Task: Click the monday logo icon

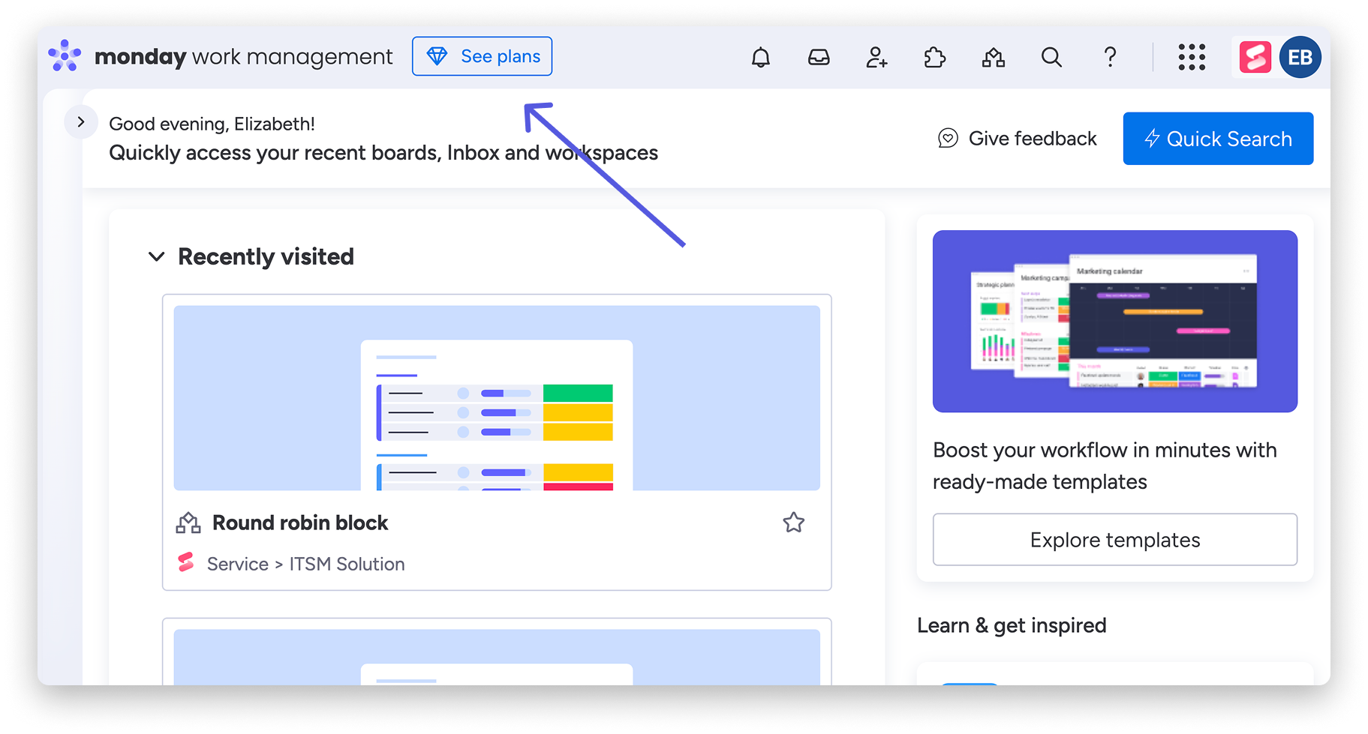Action: [65, 56]
